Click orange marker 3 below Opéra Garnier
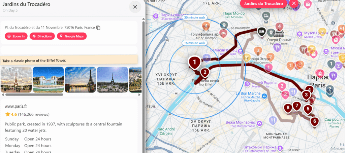The image size is (345, 153). point(258,50)
